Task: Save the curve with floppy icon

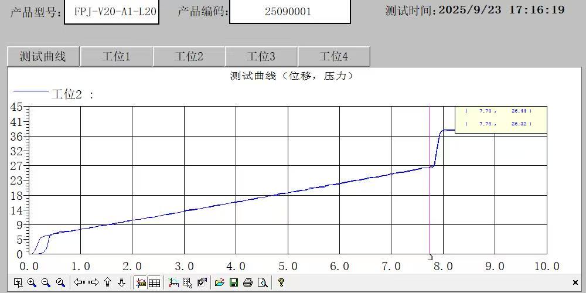Action: 234,282
